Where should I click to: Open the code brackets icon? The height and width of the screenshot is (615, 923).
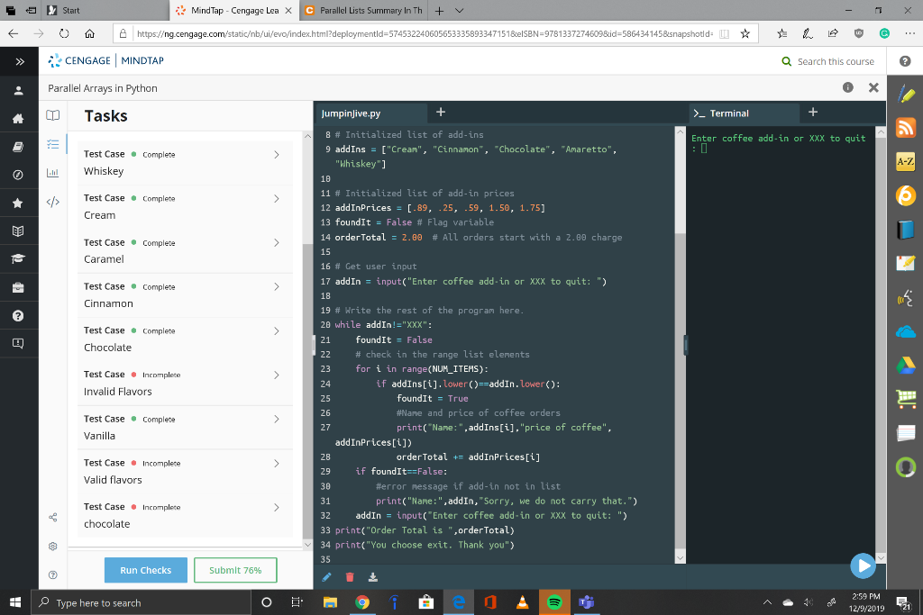[53, 202]
